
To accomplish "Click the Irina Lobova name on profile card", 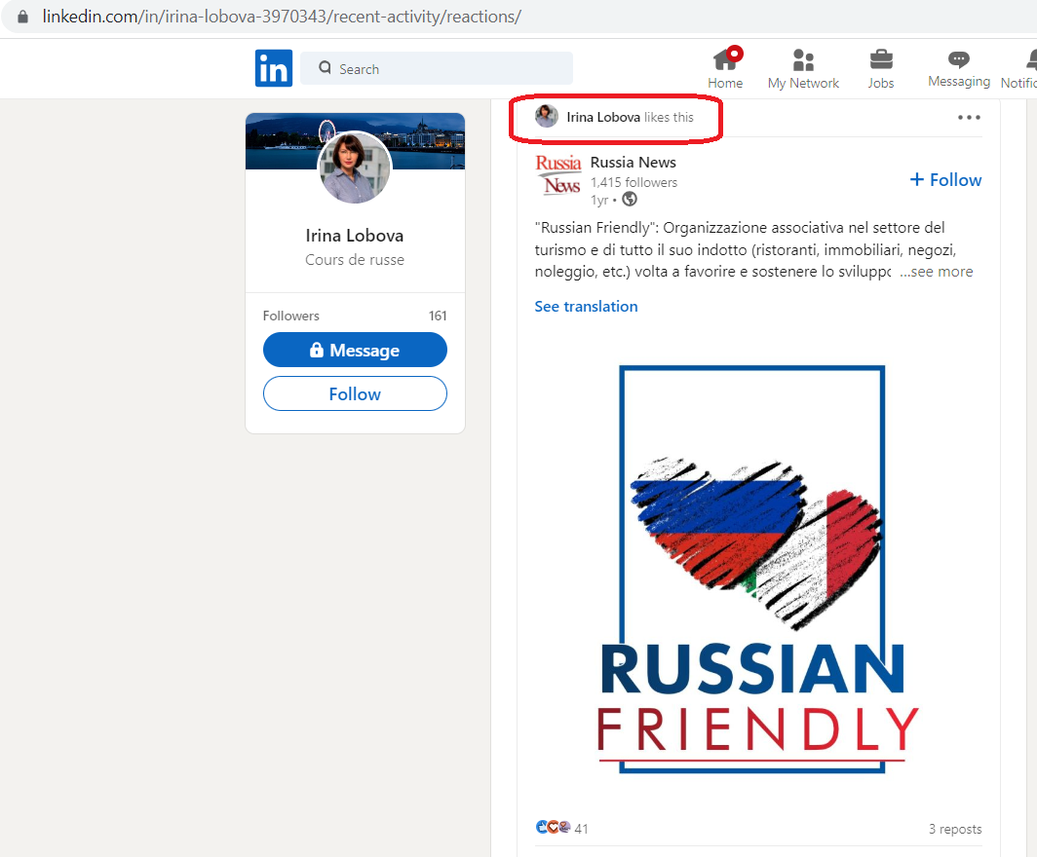I will (x=355, y=236).
